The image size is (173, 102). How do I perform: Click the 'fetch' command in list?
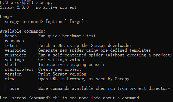click(11, 46)
